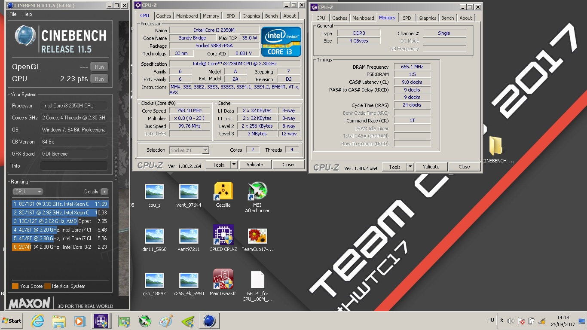This screenshot has height=330, width=587.
Task: Open the Tools dropdown arrow in the CPU window
Action: pyautogui.click(x=234, y=165)
